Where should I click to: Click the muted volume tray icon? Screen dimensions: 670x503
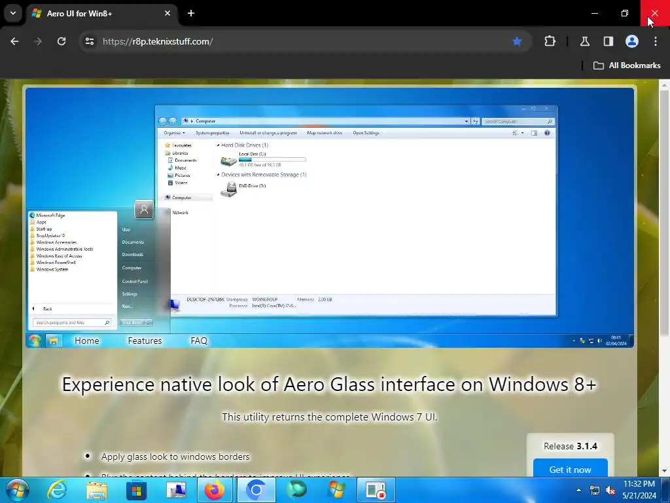click(x=610, y=490)
